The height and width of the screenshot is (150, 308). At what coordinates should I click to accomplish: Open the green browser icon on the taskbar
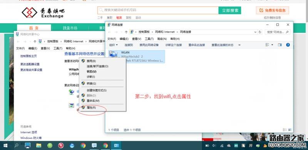[x=50, y=145]
